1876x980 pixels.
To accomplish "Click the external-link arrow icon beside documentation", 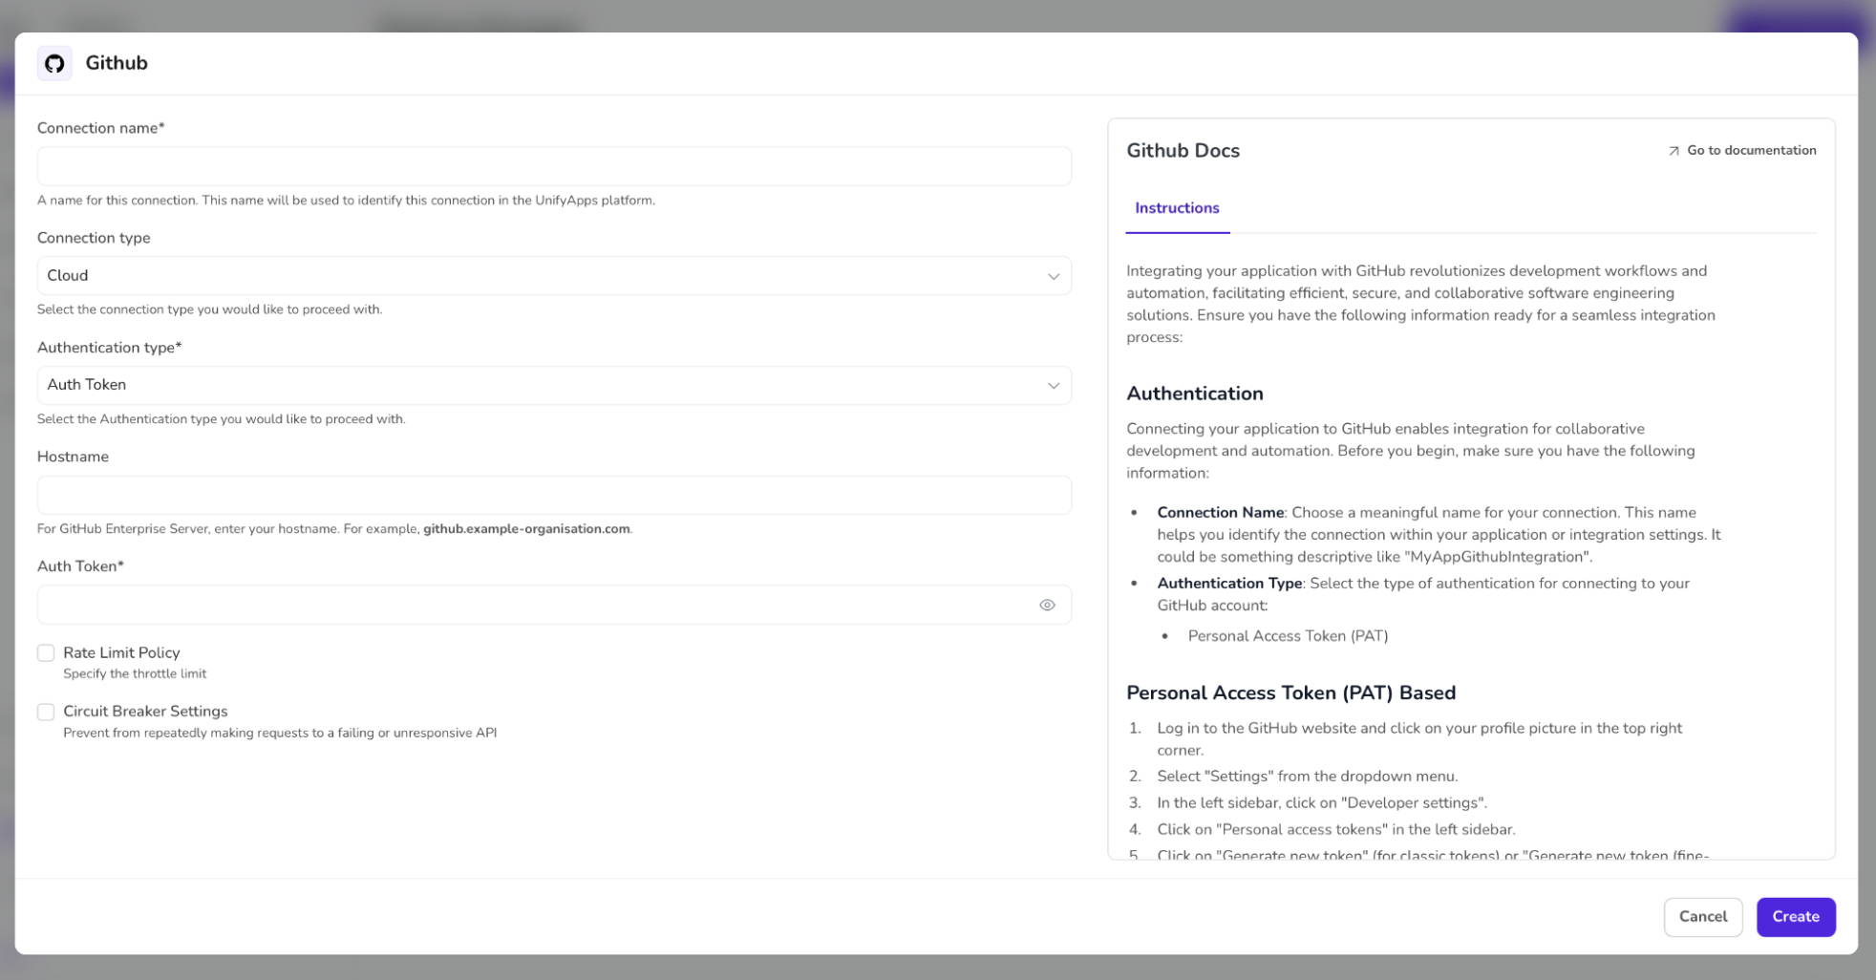I will pos(1673,151).
